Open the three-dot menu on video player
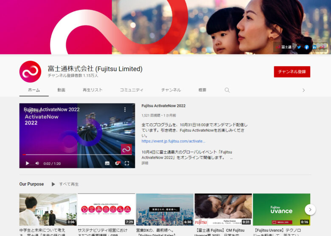The height and width of the screenshot is (236, 331). [125, 109]
